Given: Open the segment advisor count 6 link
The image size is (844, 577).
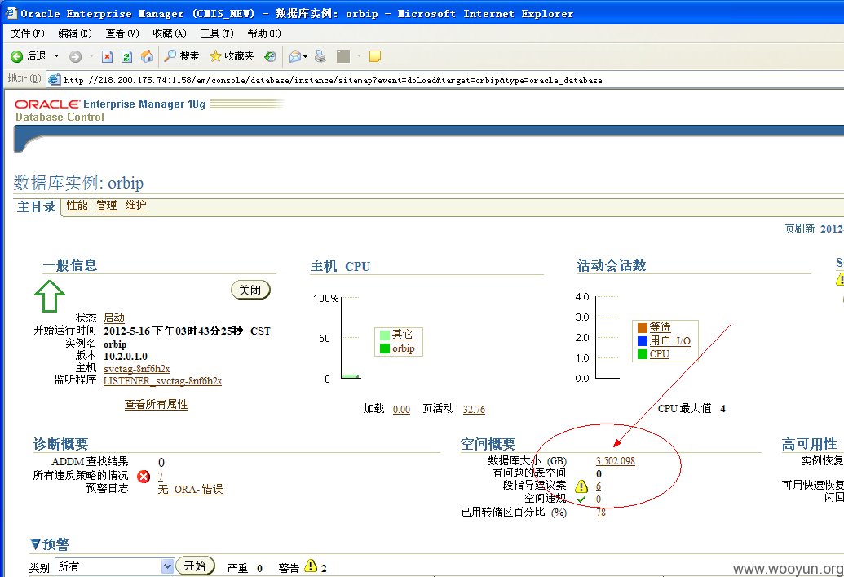Looking at the screenshot, I should (599, 486).
